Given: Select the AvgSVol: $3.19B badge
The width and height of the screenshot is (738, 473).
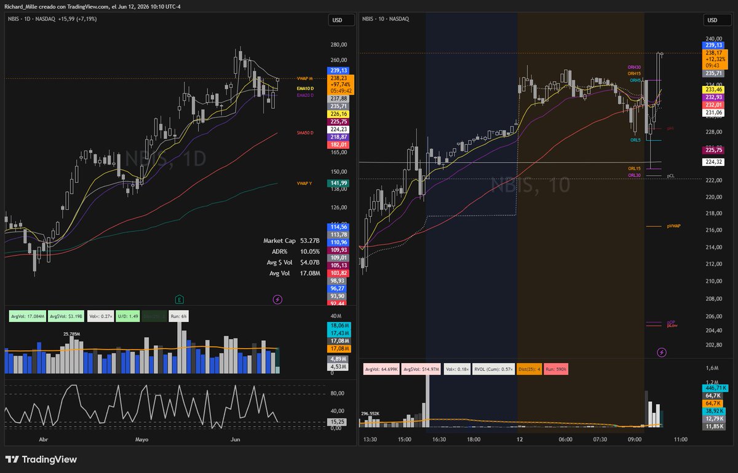Looking at the screenshot, I should [66, 316].
